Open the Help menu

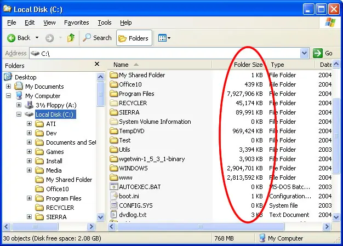(126, 22)
